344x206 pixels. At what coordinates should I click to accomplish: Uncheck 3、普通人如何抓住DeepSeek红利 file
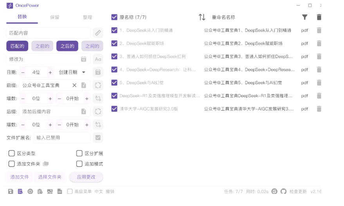click(114, 56)
